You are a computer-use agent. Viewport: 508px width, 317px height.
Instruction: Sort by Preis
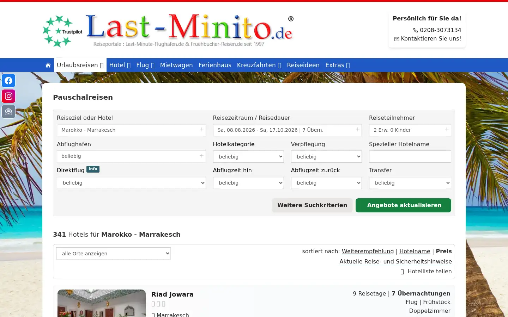click(444, 251)
